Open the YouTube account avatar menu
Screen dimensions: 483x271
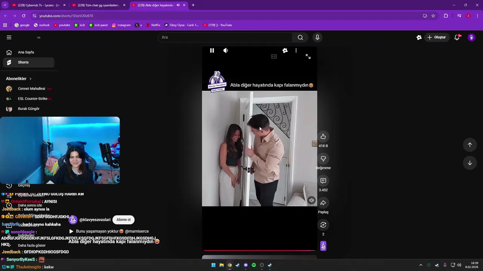point(471,37)
